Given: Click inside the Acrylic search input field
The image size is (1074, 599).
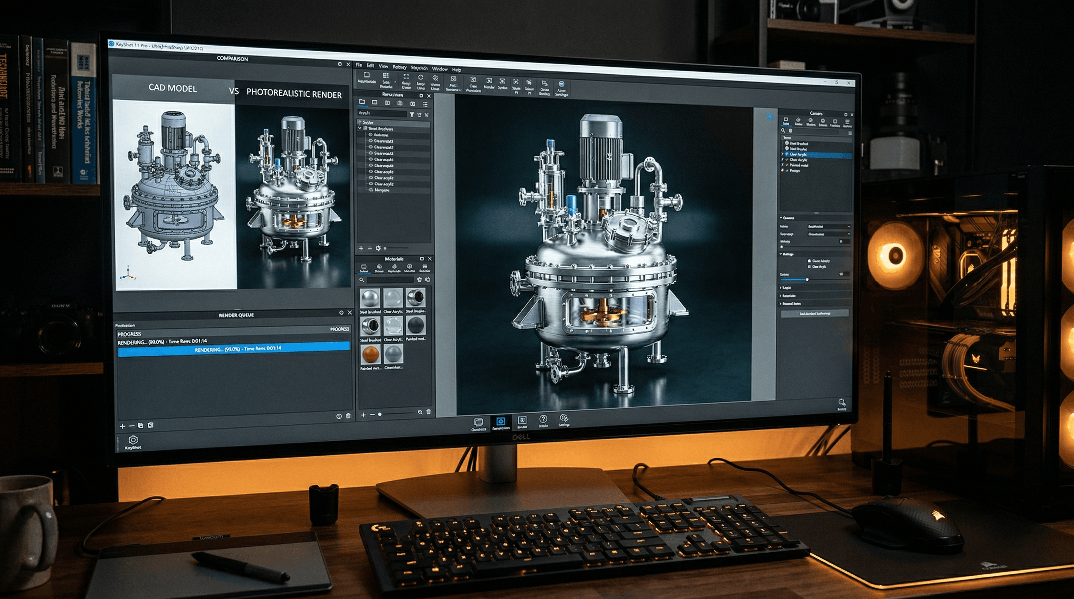Looking at the screenshot, I should coord(382,113).
